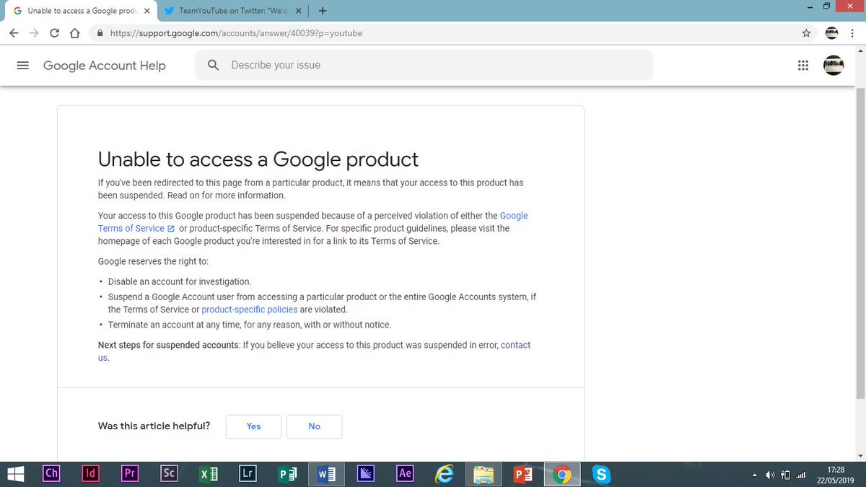This screenshot has height=487, width=866.
Task: Bookmark this page with the star
Action: tap(806, 33)
